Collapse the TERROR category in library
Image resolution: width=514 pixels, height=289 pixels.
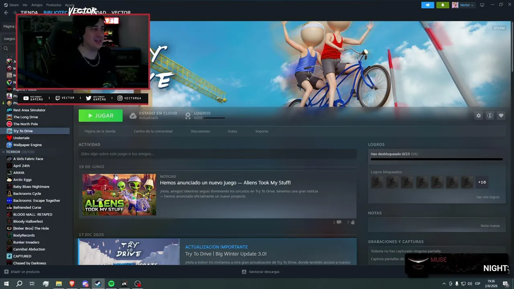coord(4,152)
